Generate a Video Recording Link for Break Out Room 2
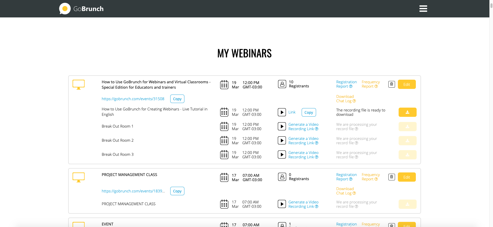This screenshot has width=493, height=227. pos(303,141)
